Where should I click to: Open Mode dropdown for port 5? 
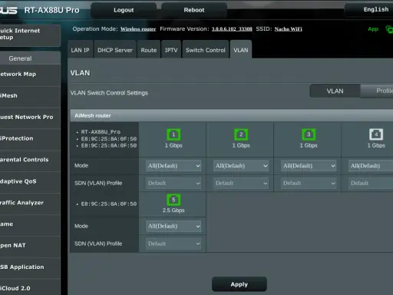[173, 226]
